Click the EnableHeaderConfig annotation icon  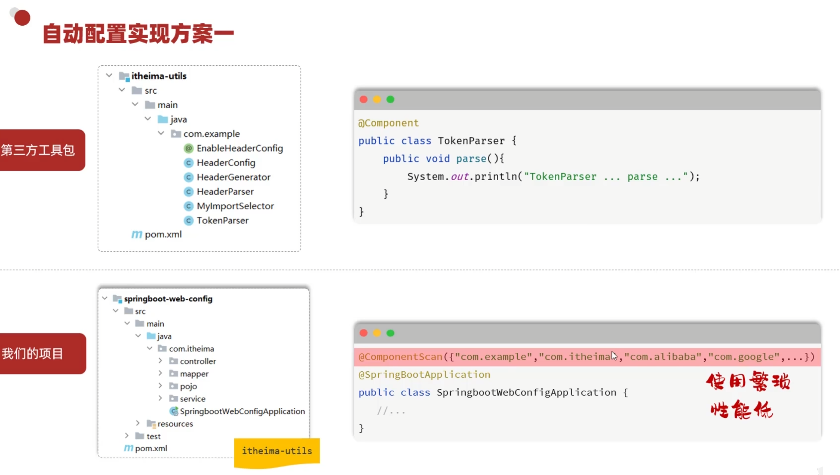pos(189,148)
